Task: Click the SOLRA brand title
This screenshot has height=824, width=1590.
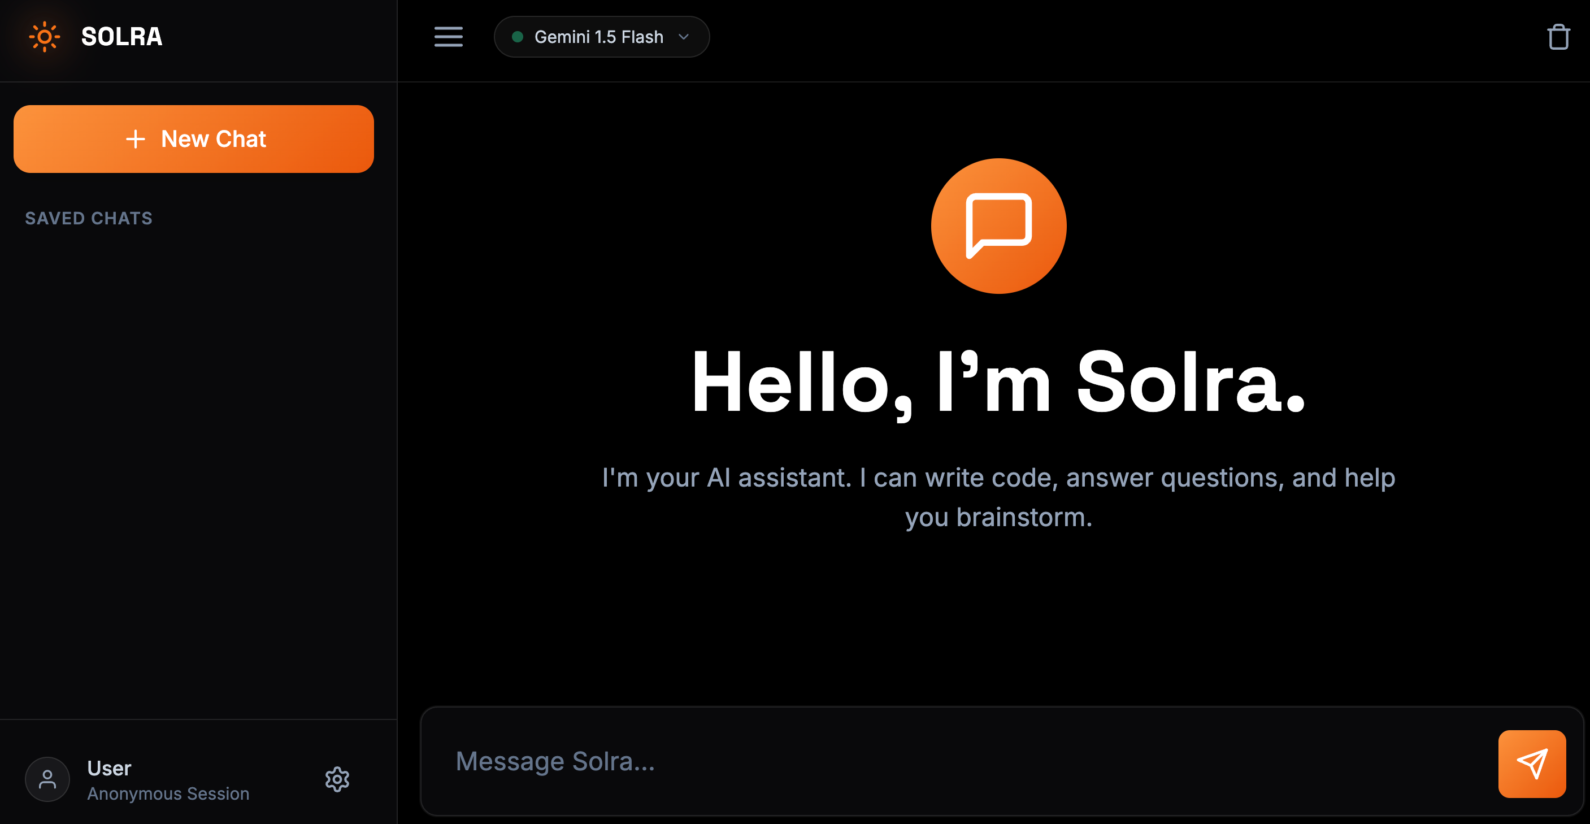Action: click(x=121, y=37)
